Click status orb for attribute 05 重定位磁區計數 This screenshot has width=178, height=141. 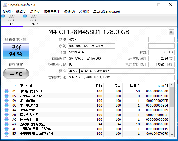(7, 96)
